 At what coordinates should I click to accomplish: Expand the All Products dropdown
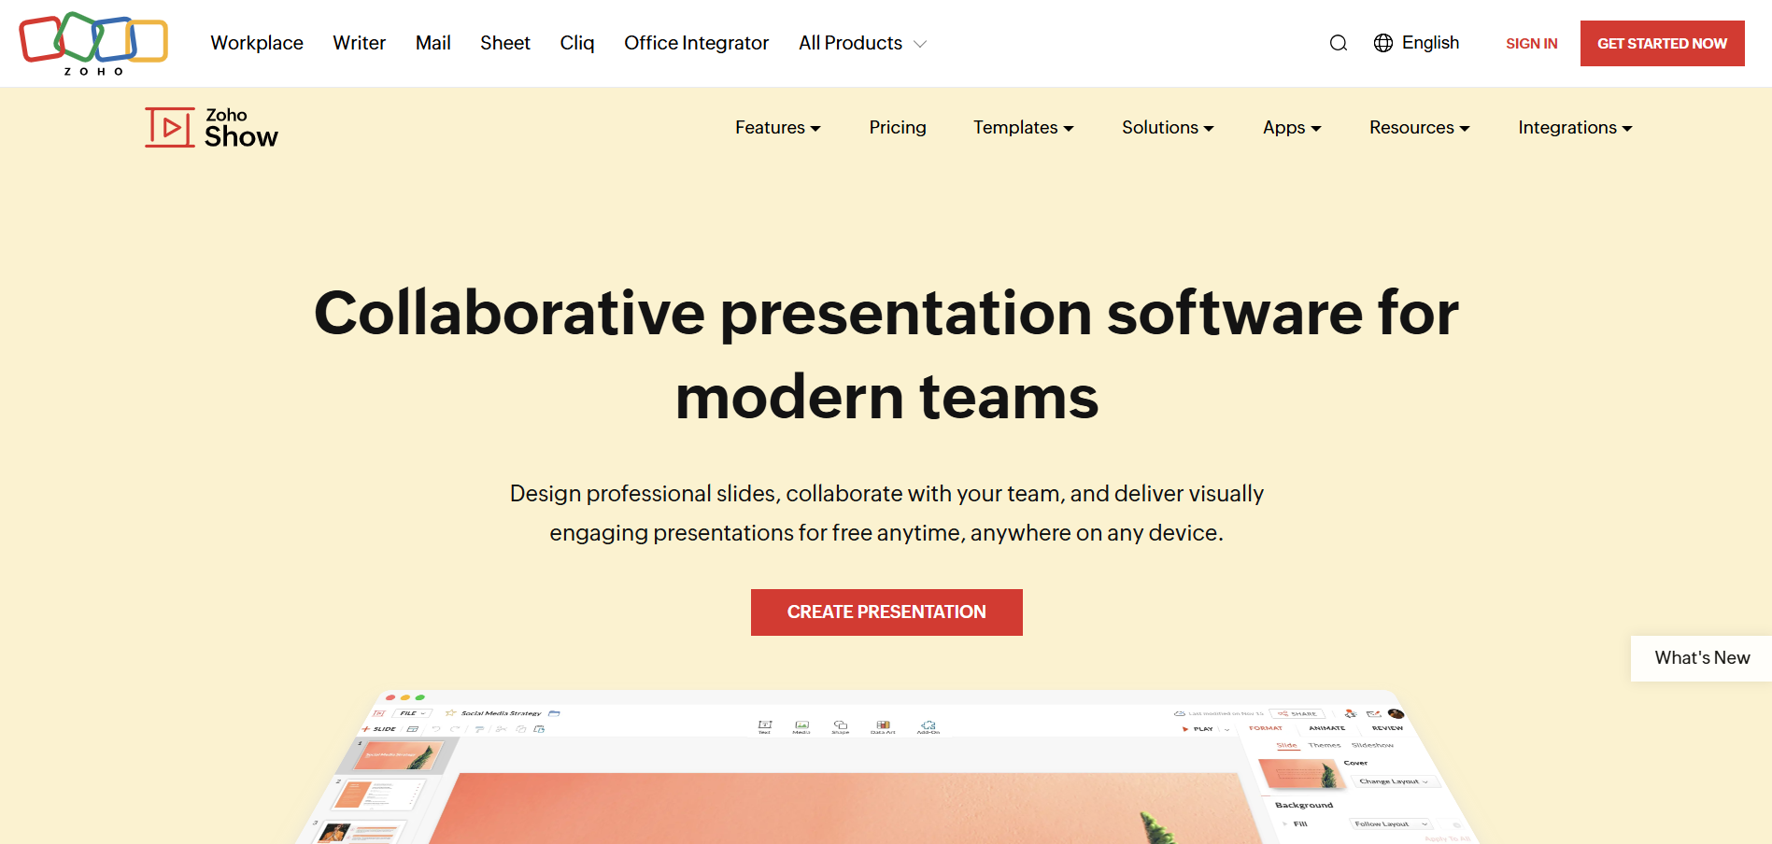(x=862, y=43)
